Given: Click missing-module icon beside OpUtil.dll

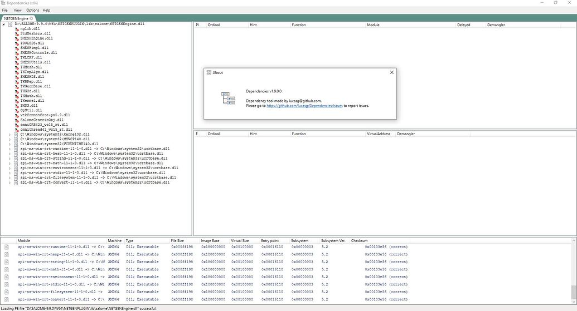Looking at the screenshot, I should pyautogui.click(x=17, y=111).
